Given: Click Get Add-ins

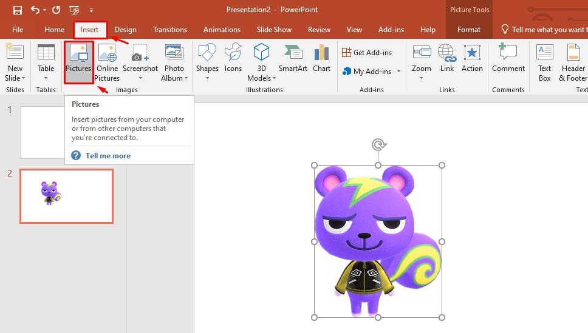Looking at the screenshot, I should click(367, 52).
